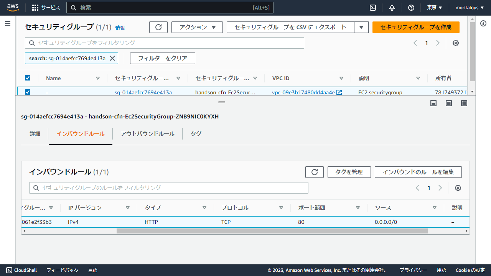Refresh the security groups list
The width and height of the screenshot is (491, 276).
tap(158, 27)
